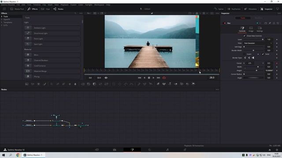Add an Image Plane 3D node
The image size is (282, 158).
click(158, 84)
